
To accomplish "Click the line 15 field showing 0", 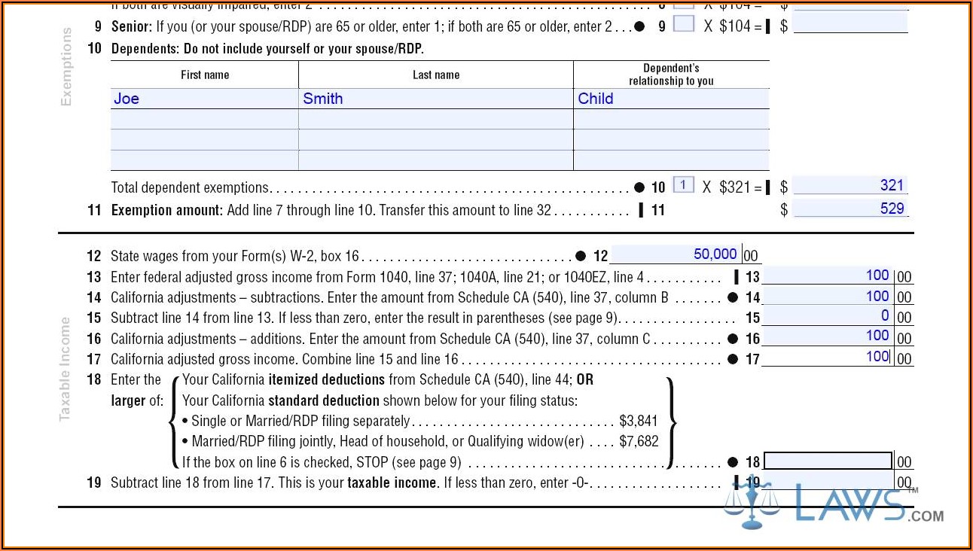I will tap(828, 317).
